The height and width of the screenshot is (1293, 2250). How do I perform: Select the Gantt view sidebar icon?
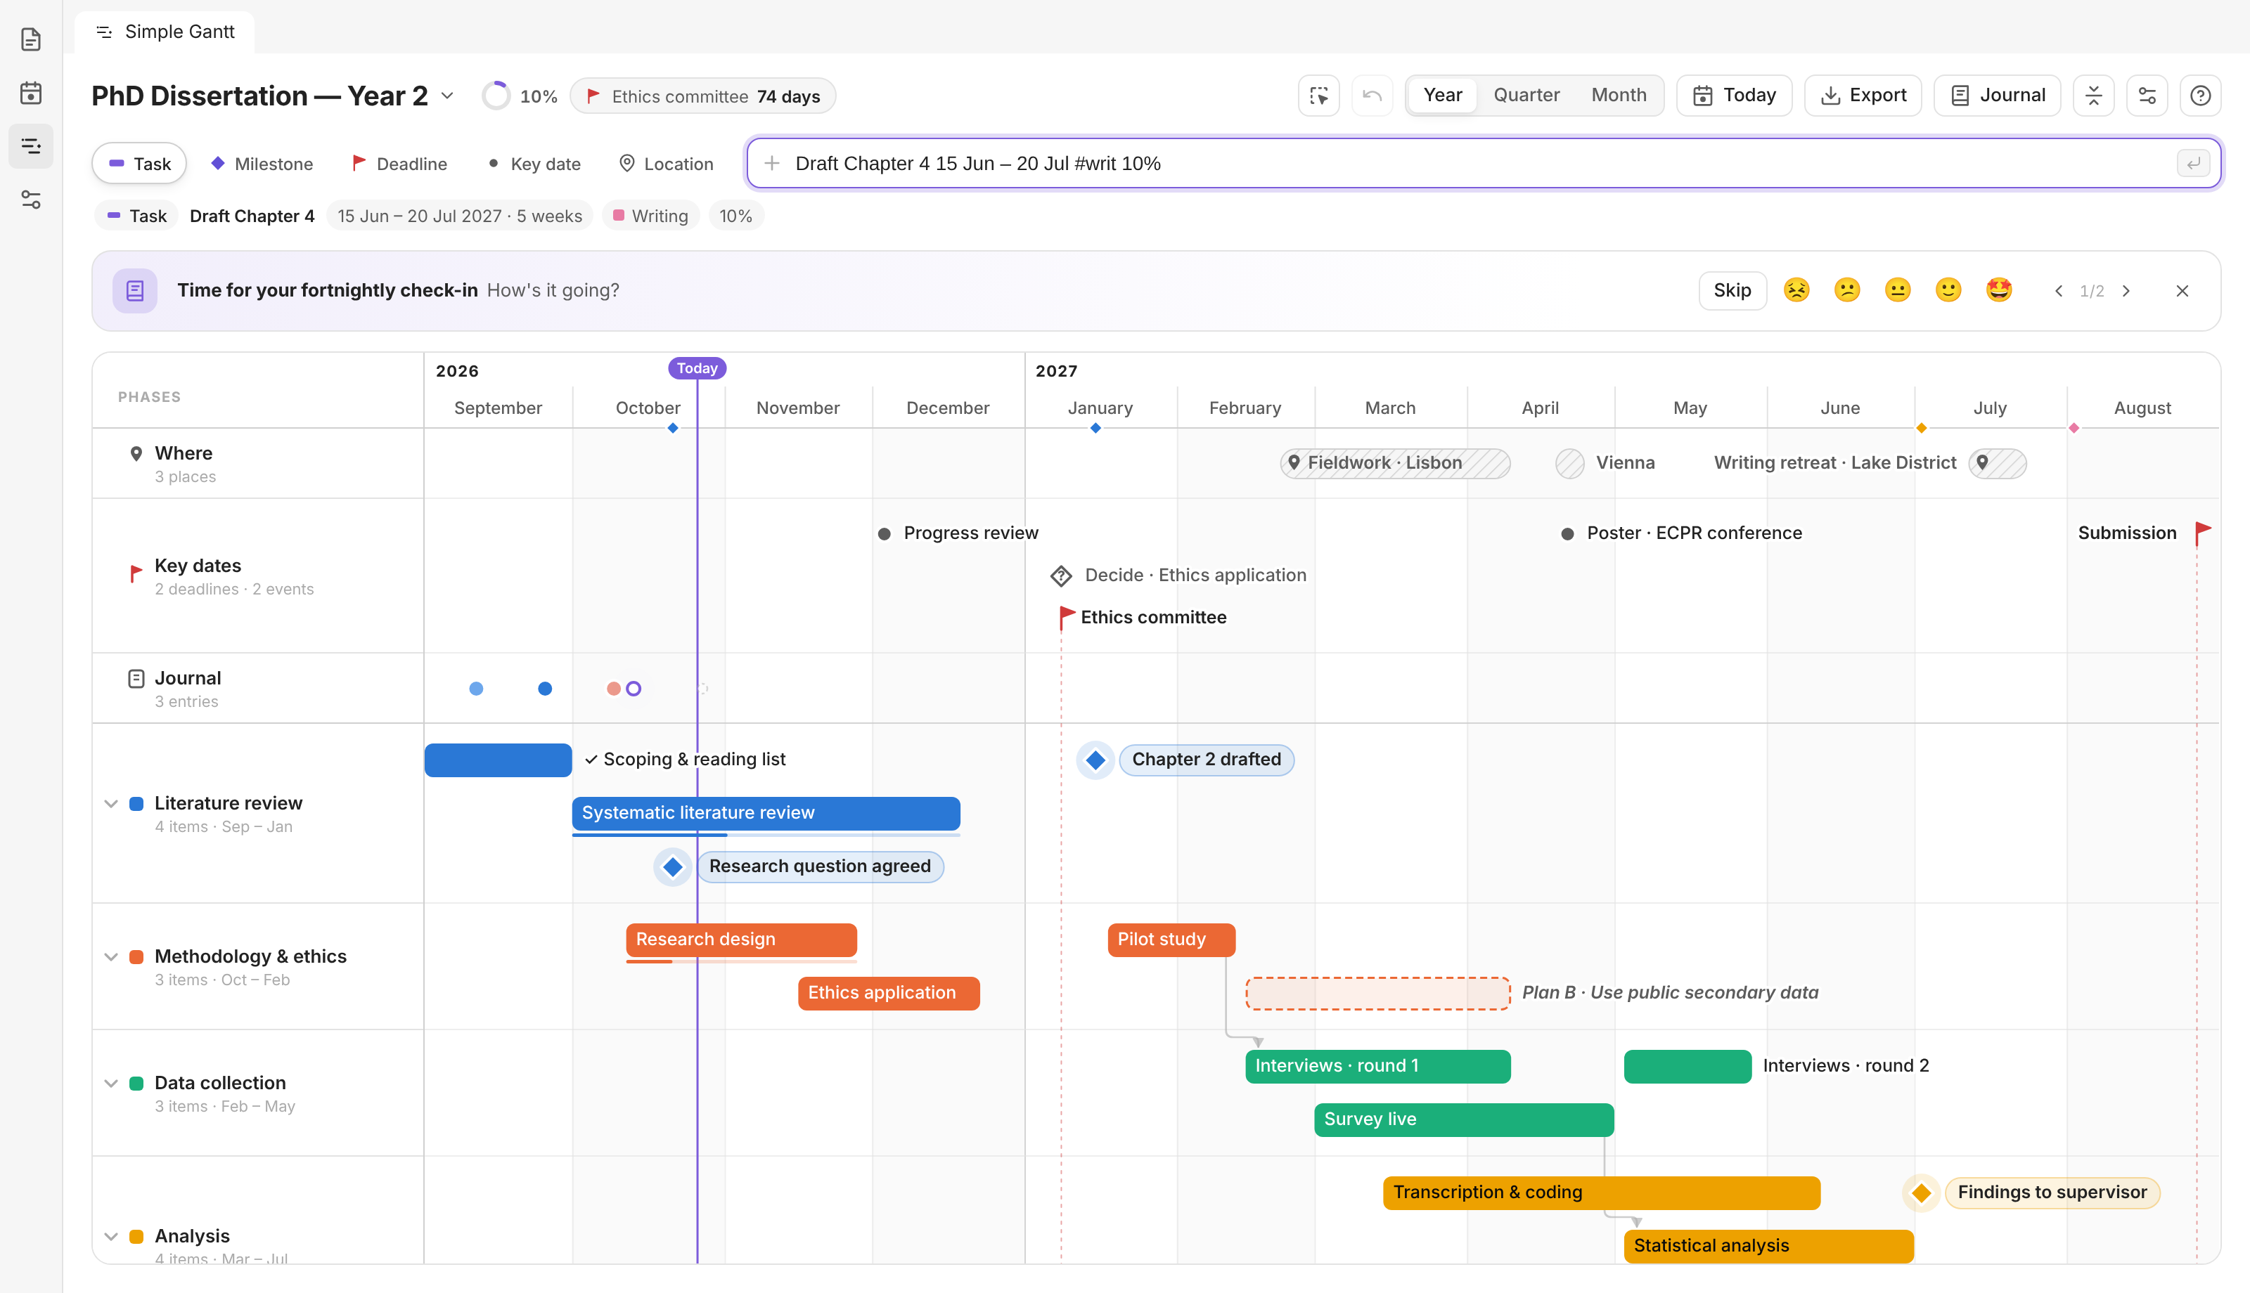(x=31, y=145)
